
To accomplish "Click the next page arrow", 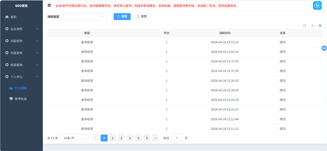I will pyautogui.click(x=155, y=138).
